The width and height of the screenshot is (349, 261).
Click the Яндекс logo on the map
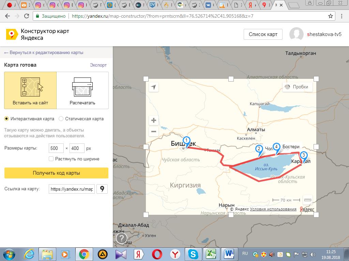click(x=307, y=209)
